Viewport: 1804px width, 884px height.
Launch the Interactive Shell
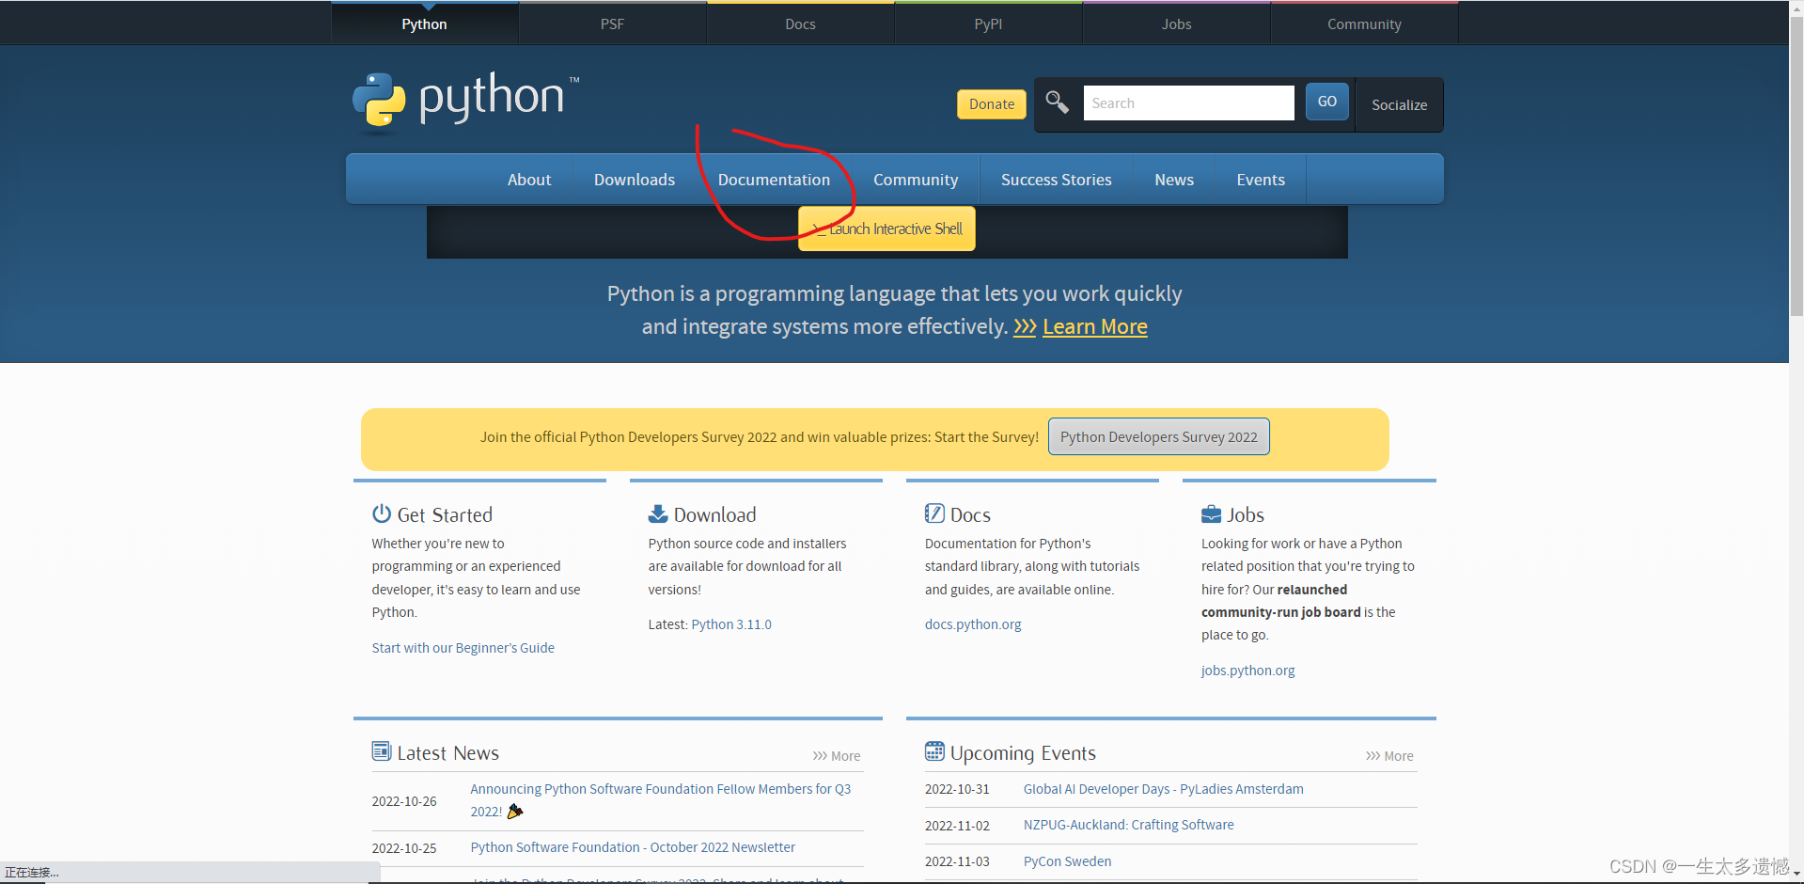(886, 229)
